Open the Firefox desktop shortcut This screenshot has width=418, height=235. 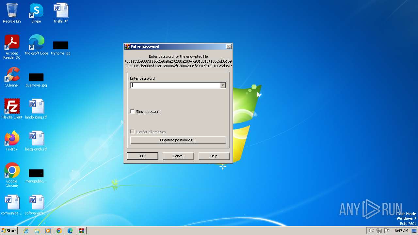(x=12, y=141)
